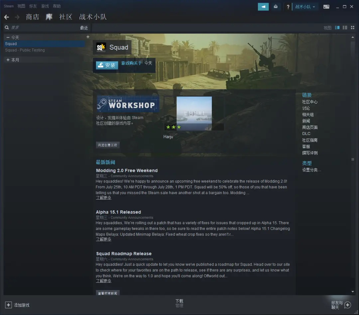The height and width of the screenshot is (315, 359).
Task: Click 设置分类... under 类型
Action: 311,170
